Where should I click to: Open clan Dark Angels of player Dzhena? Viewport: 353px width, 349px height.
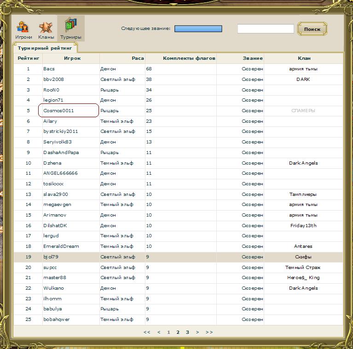[x=303, y=163]
